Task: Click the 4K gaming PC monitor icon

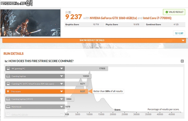Action: click(x=8, y=69)
